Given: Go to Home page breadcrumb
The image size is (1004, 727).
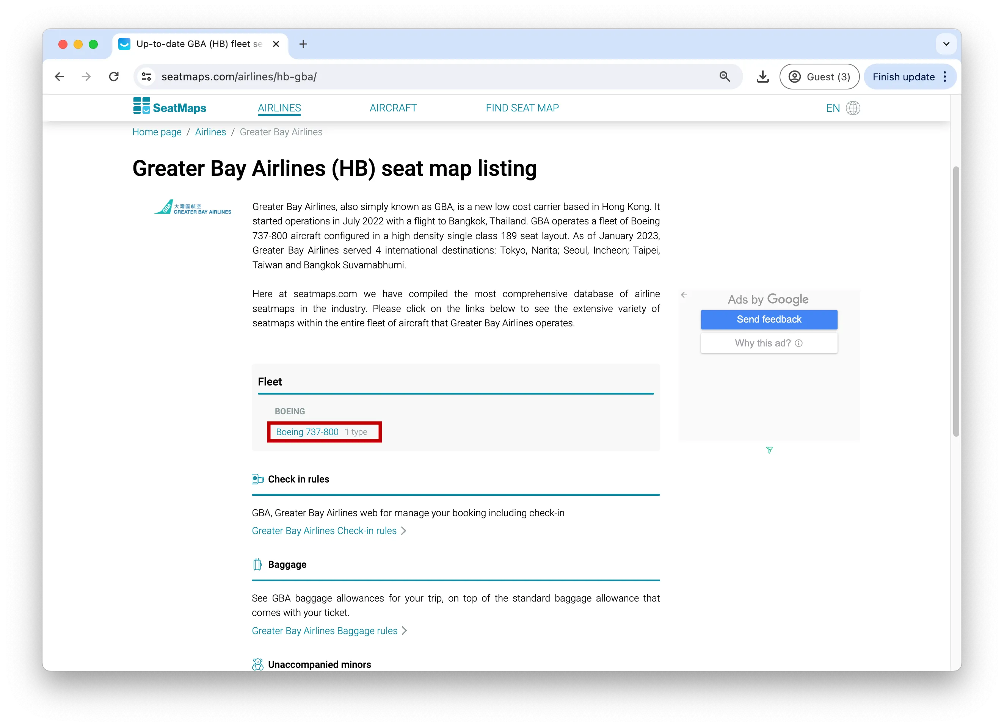Looking at the screenshot, I should pos(157,132).
